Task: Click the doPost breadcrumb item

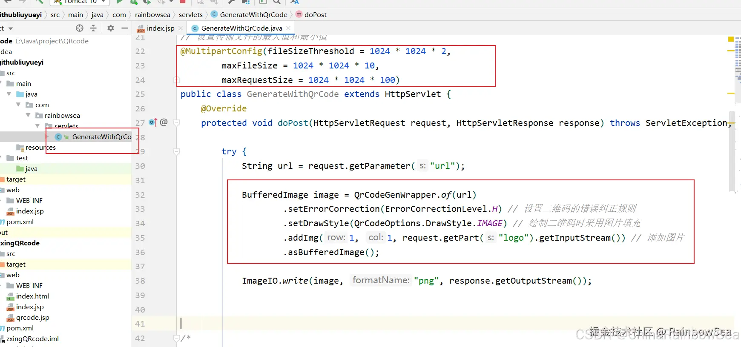Action: 316,14
